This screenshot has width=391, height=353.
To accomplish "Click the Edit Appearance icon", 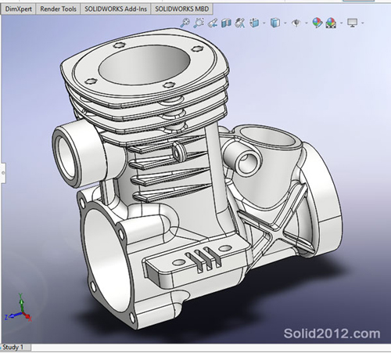I will pos(317,23).
